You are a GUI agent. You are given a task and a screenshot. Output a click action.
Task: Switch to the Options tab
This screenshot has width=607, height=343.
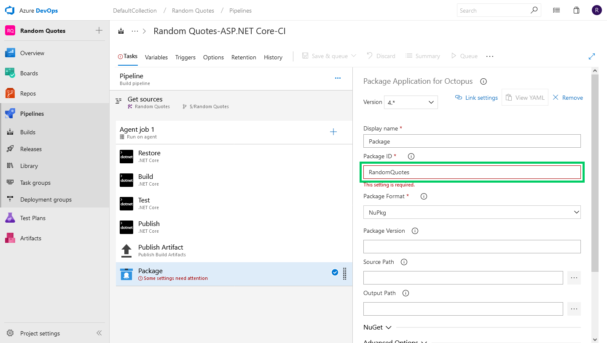coord(213,57)
